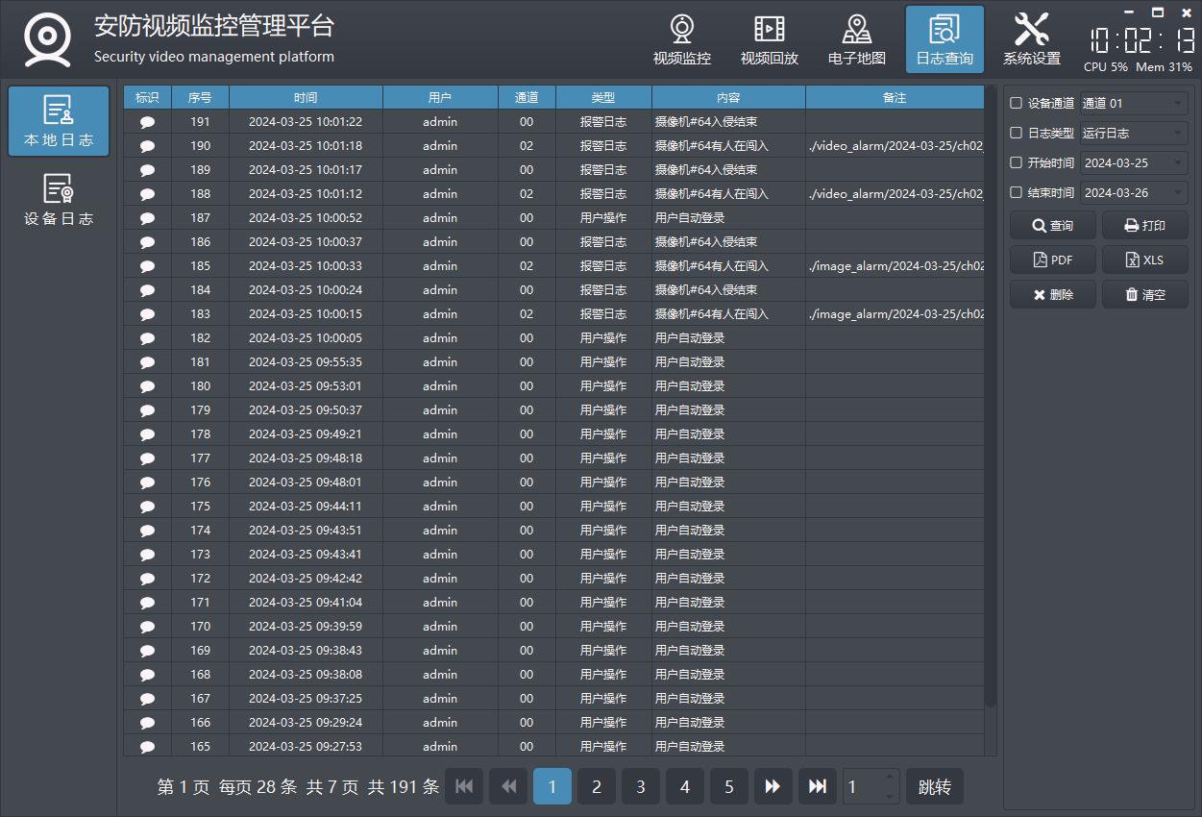Jump to the last page of logs
The height and width of the screenshot is (817, 1202).
click(817, 786)
